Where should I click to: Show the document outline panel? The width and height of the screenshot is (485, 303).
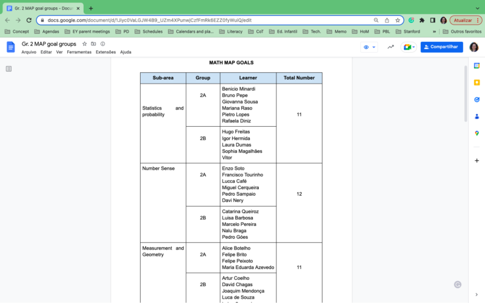pos(9,68)
